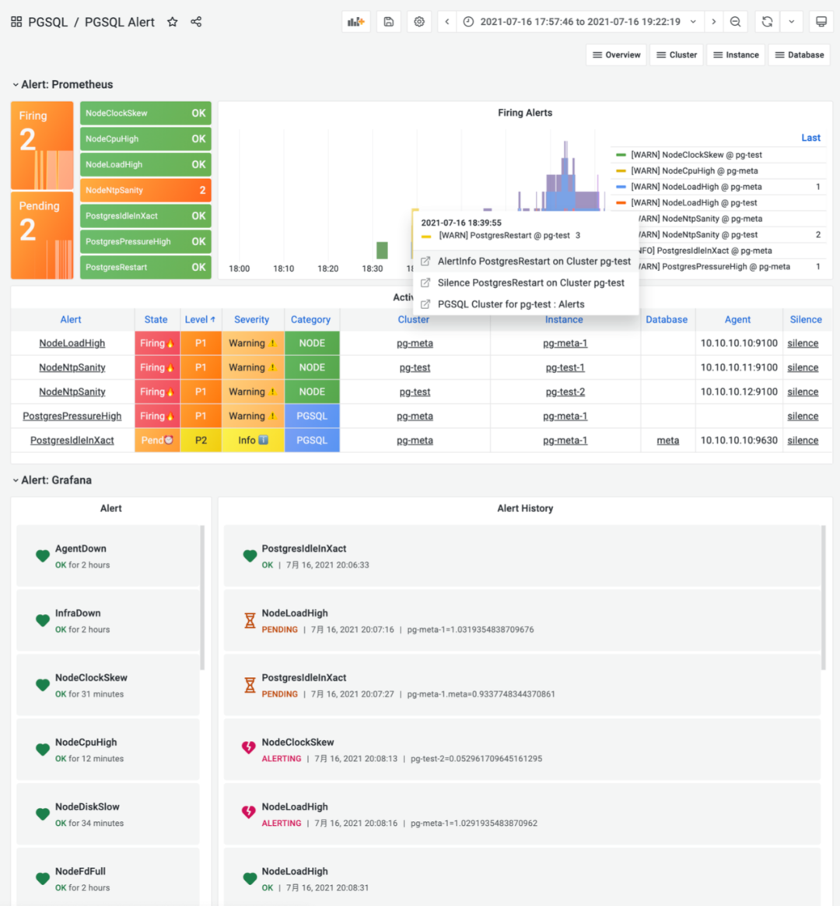The height and width of the screenshot is (906, 840).
Task: Open AlertInfo PostgresRestart on Cluster pg-test
Action: pos(526,262)
